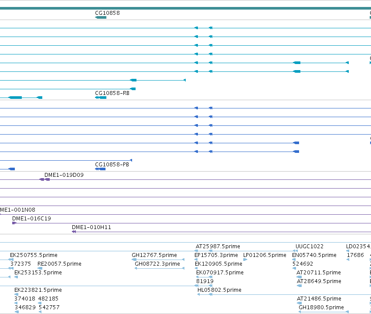Select the EN05740.5prime EST label
The width and height of the screenshot is (371, 314).
click(314, 255)
